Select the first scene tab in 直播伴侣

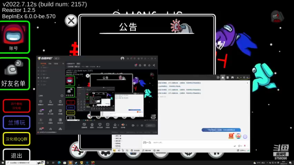pyautogui.click(x=43, y=63)
